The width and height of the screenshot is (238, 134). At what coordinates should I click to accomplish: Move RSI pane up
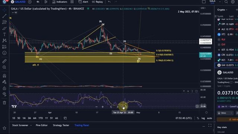[184, 91]
